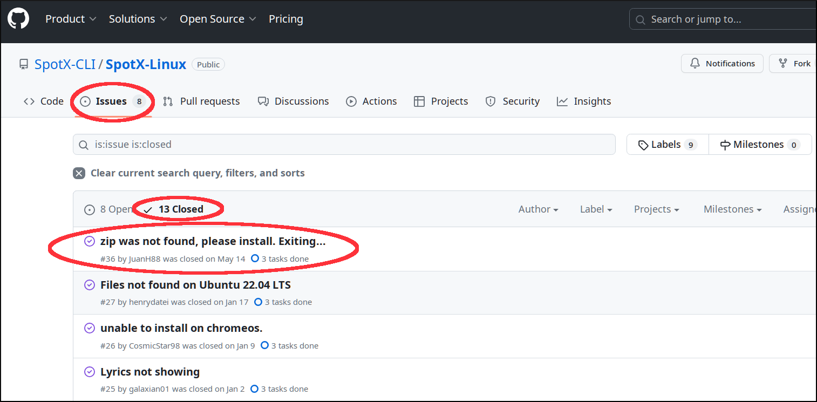Open the Projects repository tab

441,101
